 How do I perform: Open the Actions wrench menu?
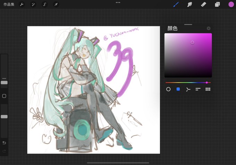click(x=22, y=5)
